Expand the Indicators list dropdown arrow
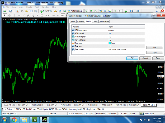Screen dimensions: 165x123 pos(128,11)
